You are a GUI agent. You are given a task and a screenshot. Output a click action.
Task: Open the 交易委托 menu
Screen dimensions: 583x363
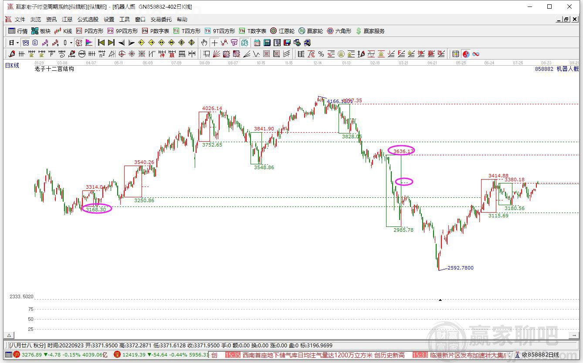[161, 20]
